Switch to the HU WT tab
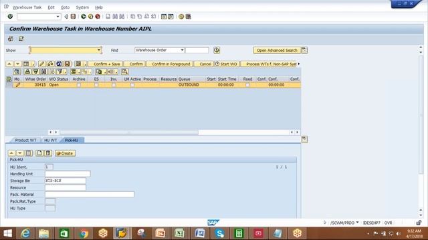Image resolution: width=428 pixels, height=240 pixels. [51, 140]
